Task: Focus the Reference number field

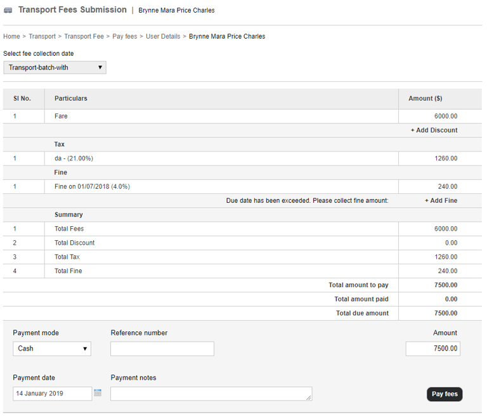Action: coord(162,349)
